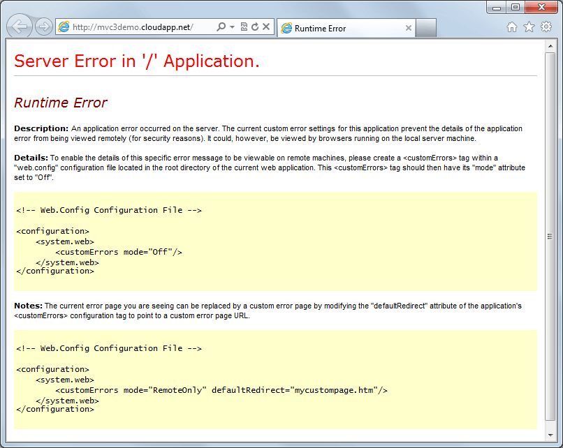Close the Runtime Error tab
Viewport: 563px width, 448px height.
409,27
